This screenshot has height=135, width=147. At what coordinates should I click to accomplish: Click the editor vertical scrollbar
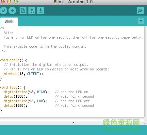[146, 71]
